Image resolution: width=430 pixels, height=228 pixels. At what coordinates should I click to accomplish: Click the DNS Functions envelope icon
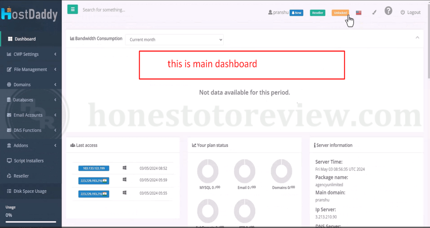[x=9, y=130]
